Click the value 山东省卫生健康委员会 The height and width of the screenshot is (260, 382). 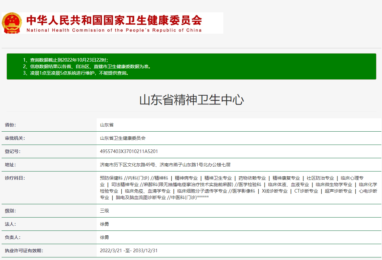point(123,138)
